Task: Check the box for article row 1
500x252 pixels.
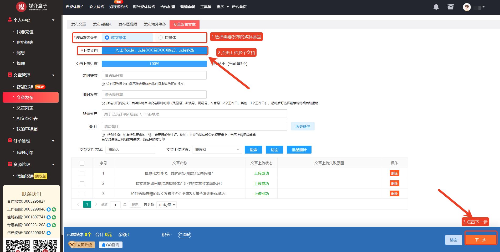Action: click(x=82, y=173)
